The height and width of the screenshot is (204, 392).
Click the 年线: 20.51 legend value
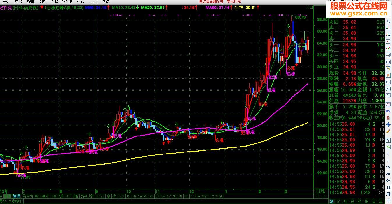coord(245,8)
